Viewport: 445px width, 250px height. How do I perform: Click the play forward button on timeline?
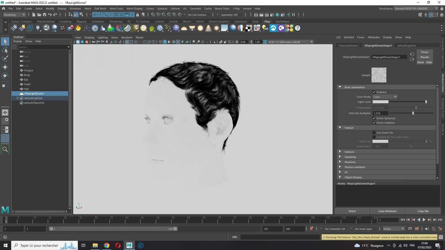click(424, 220)
